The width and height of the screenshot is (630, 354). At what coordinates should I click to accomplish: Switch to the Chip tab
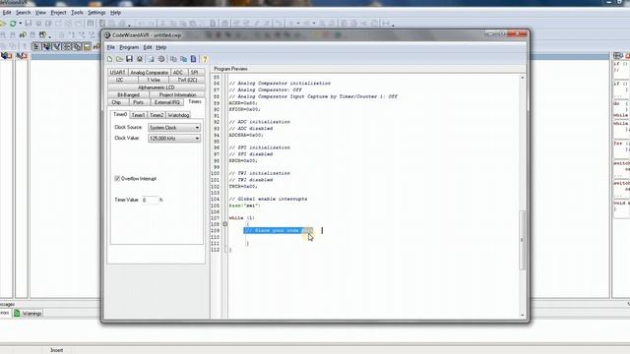116,102
